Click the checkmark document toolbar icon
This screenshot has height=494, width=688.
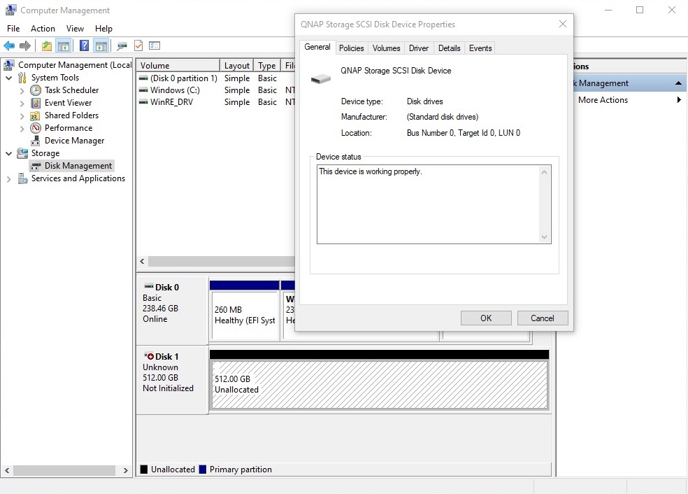pos(138,45)
